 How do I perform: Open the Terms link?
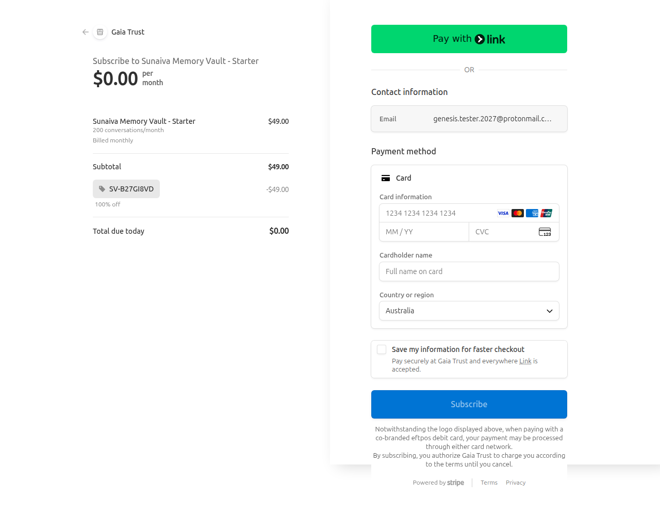[489, 483]
